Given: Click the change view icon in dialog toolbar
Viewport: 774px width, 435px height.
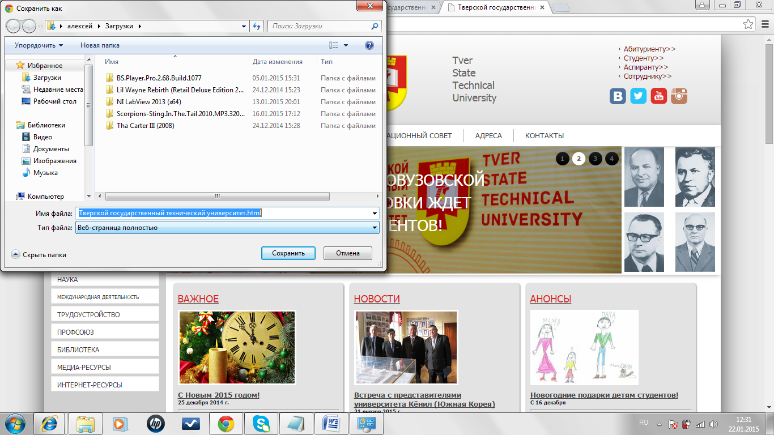Looking at the screenshot, I should [334, 45].
